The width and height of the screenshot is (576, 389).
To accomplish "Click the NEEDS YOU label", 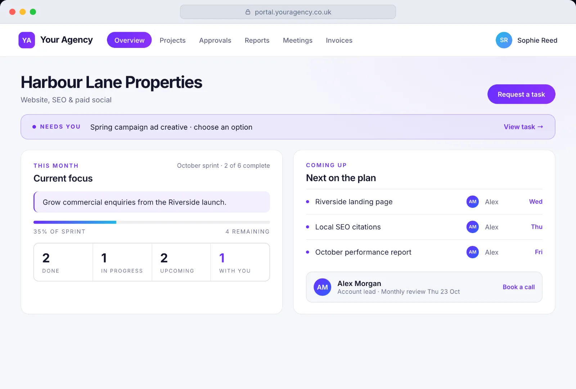I will click(60, 127).
